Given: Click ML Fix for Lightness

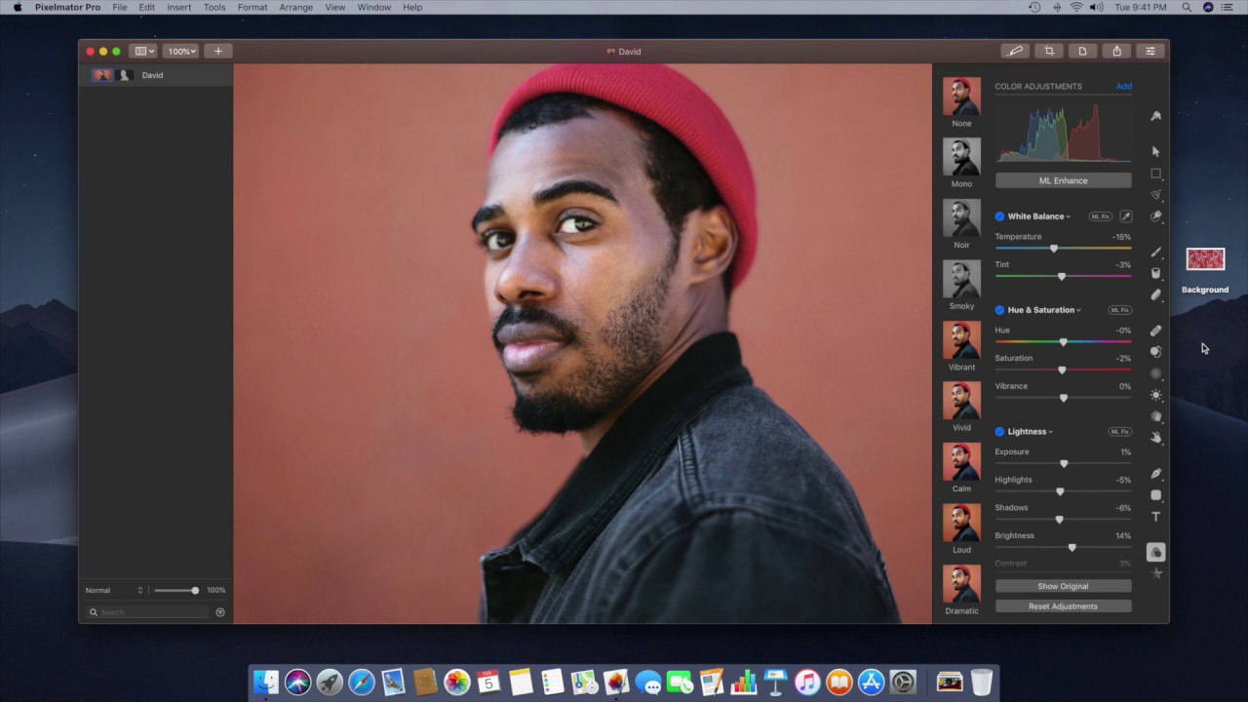Looking at the screenshot, I should point(1119,431).
